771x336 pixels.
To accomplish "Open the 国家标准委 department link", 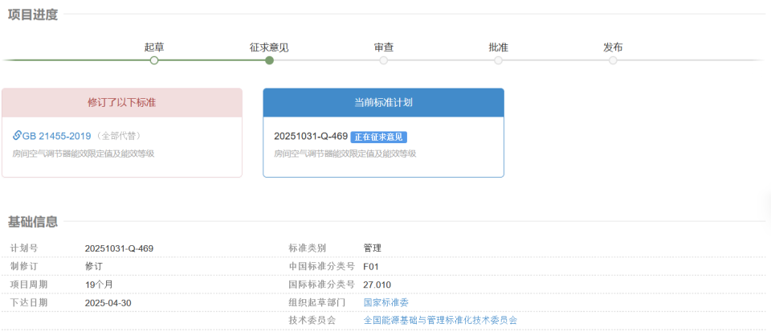I will [386, 302].
